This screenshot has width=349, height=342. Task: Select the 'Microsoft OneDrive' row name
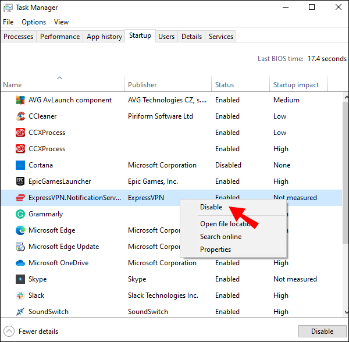tap(59, 263)
